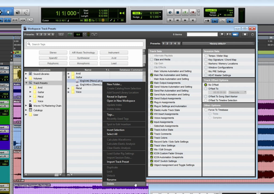
Task: Toggle Link Track and Edit Selection
Action: pos(15,20)
